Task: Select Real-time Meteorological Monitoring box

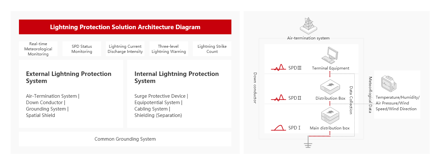Action: [x=38, y=49]
